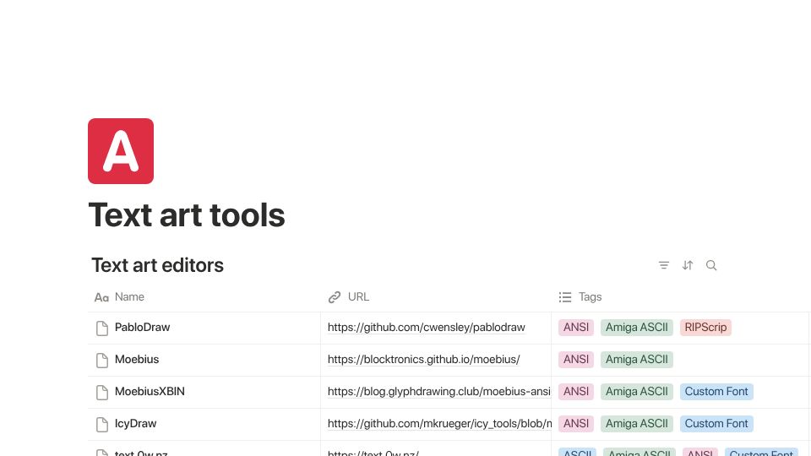
Task: Open the blocktronics Moebius URL
Action: click(423, 360)
